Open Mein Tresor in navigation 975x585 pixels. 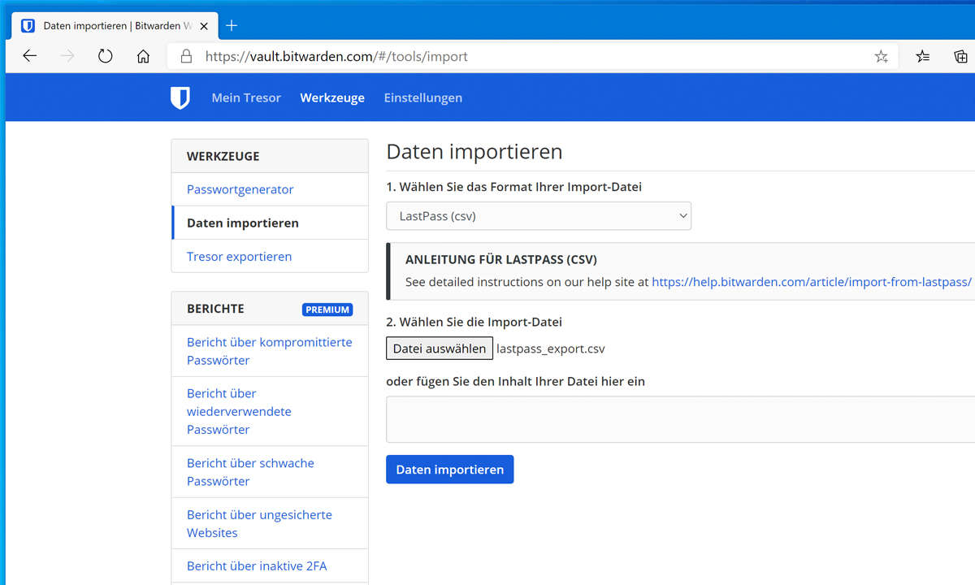click(246, 97)
